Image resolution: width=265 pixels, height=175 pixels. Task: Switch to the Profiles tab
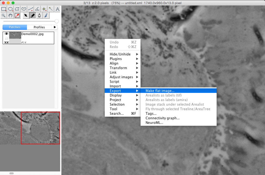coord(39,27)
